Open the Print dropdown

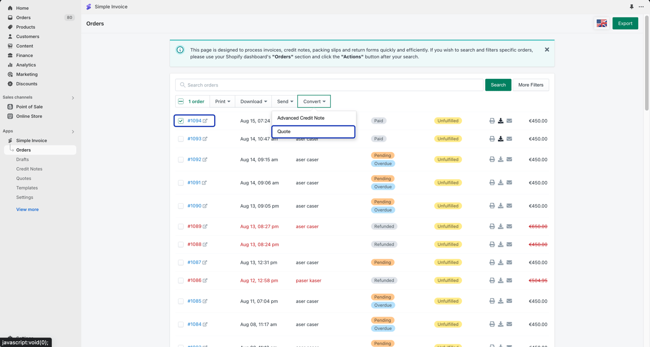tap(222, 101)
